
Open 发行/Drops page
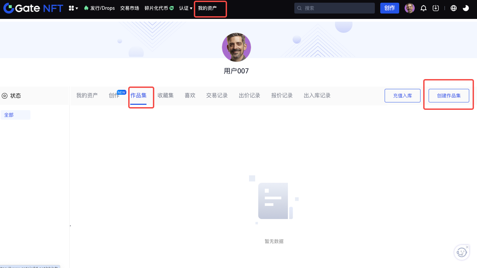tap(99, 8)
